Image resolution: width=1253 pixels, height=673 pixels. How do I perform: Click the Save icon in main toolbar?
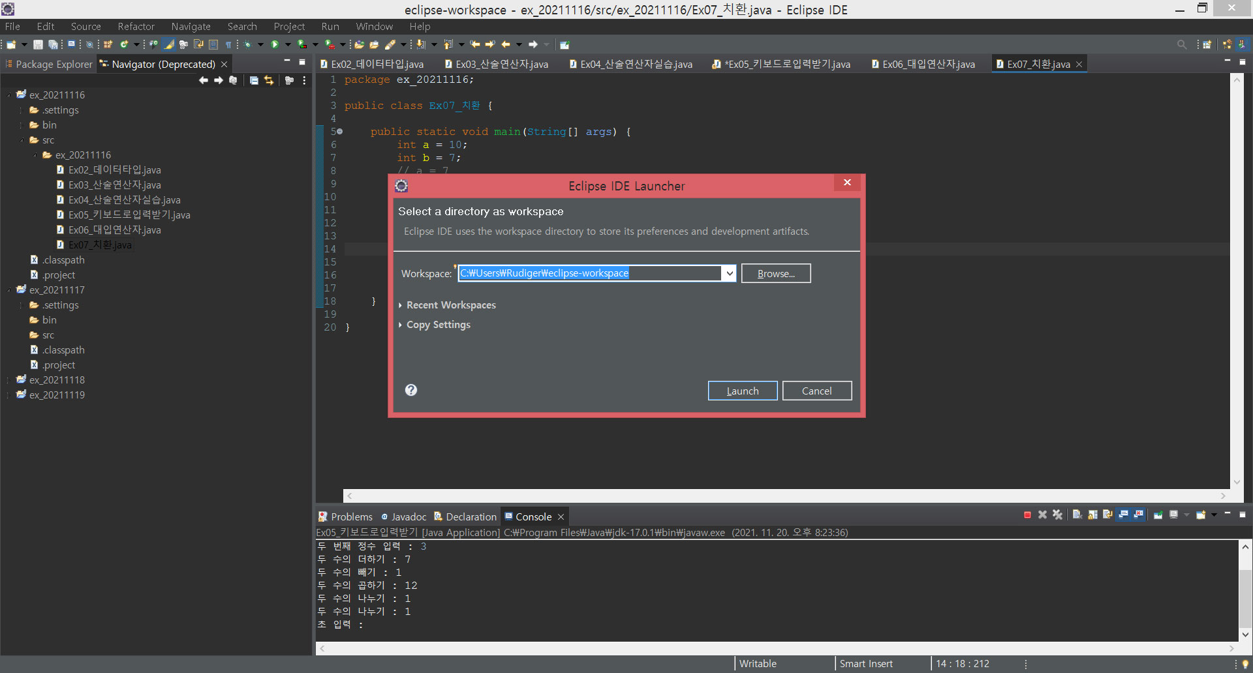click(38, 44)
